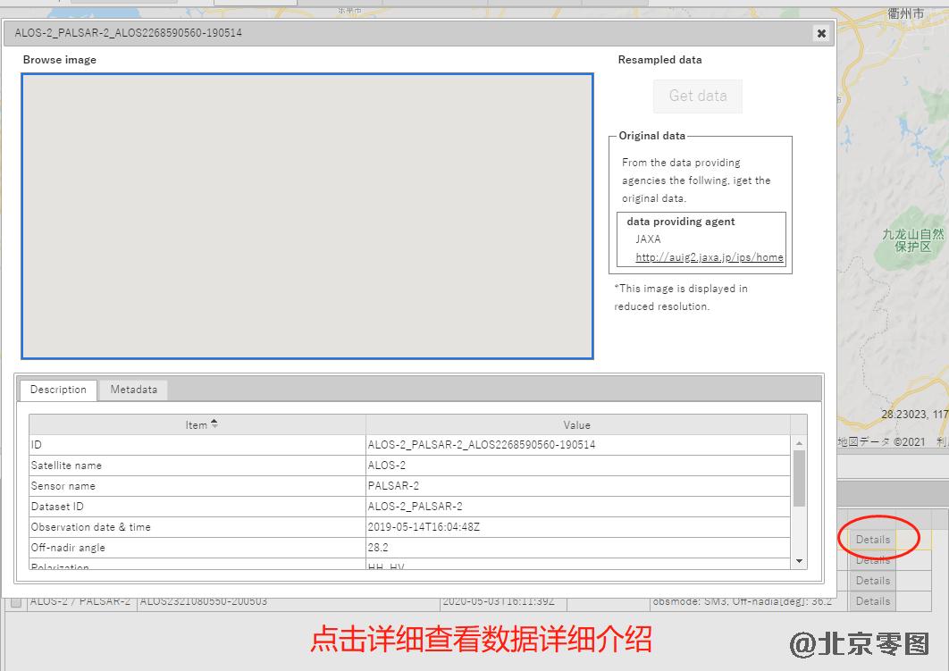Screen dimensions: 949x671
Task: Click the ID value ALOS-2_PALSAR-2_ALOS2268590560-190514
Action: pos(481,445)
